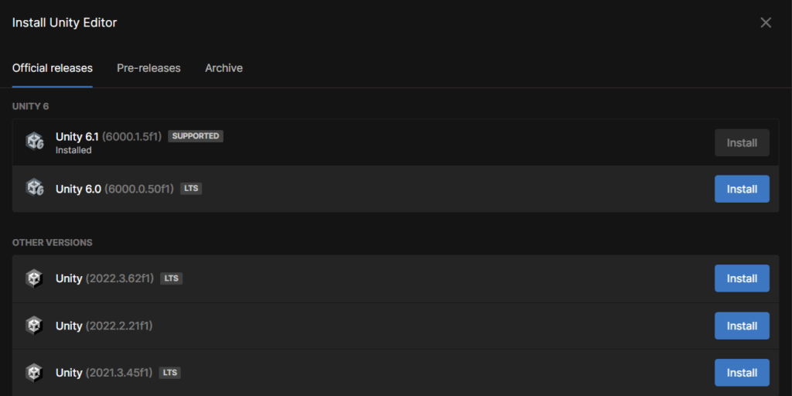The height and width of the screenshot is (396, 792).
Task: Click the LTS badge beside 2021.3.45f1
Action: point(170,373)
